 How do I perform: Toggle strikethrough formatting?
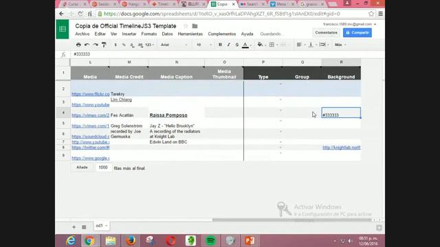click(236, 45)
